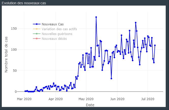Image resolution: width=169 pixels, height=110 pixels.
Task: Click the blue Nouveaux Cas legend marker
Action: (x=37, y=24)
